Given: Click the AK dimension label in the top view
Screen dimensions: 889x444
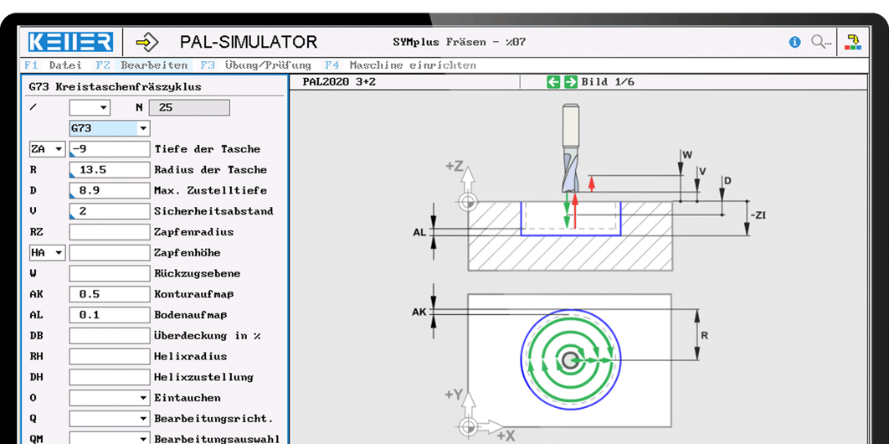Looking at the screenshot, I should pos(419,312).
